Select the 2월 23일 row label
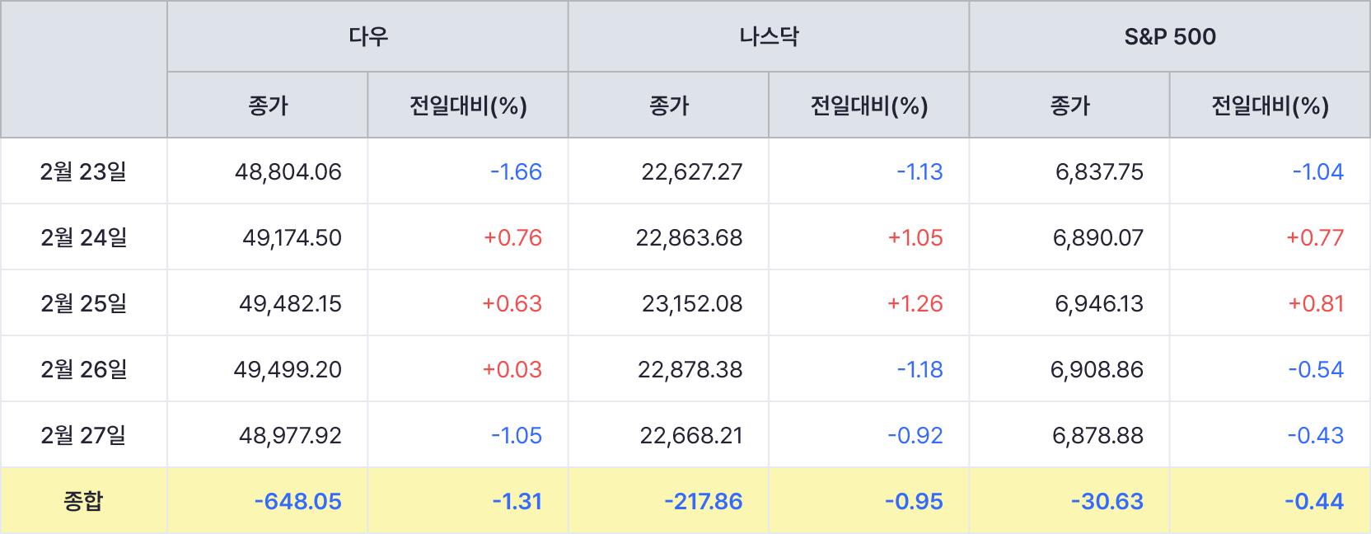Image resolution: width=1371 pixels, height=534 pixels. pyautogui.click(x=83, y=171)
